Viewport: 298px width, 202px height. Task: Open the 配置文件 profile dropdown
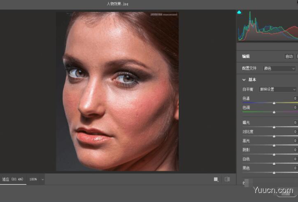coord(279,68)
